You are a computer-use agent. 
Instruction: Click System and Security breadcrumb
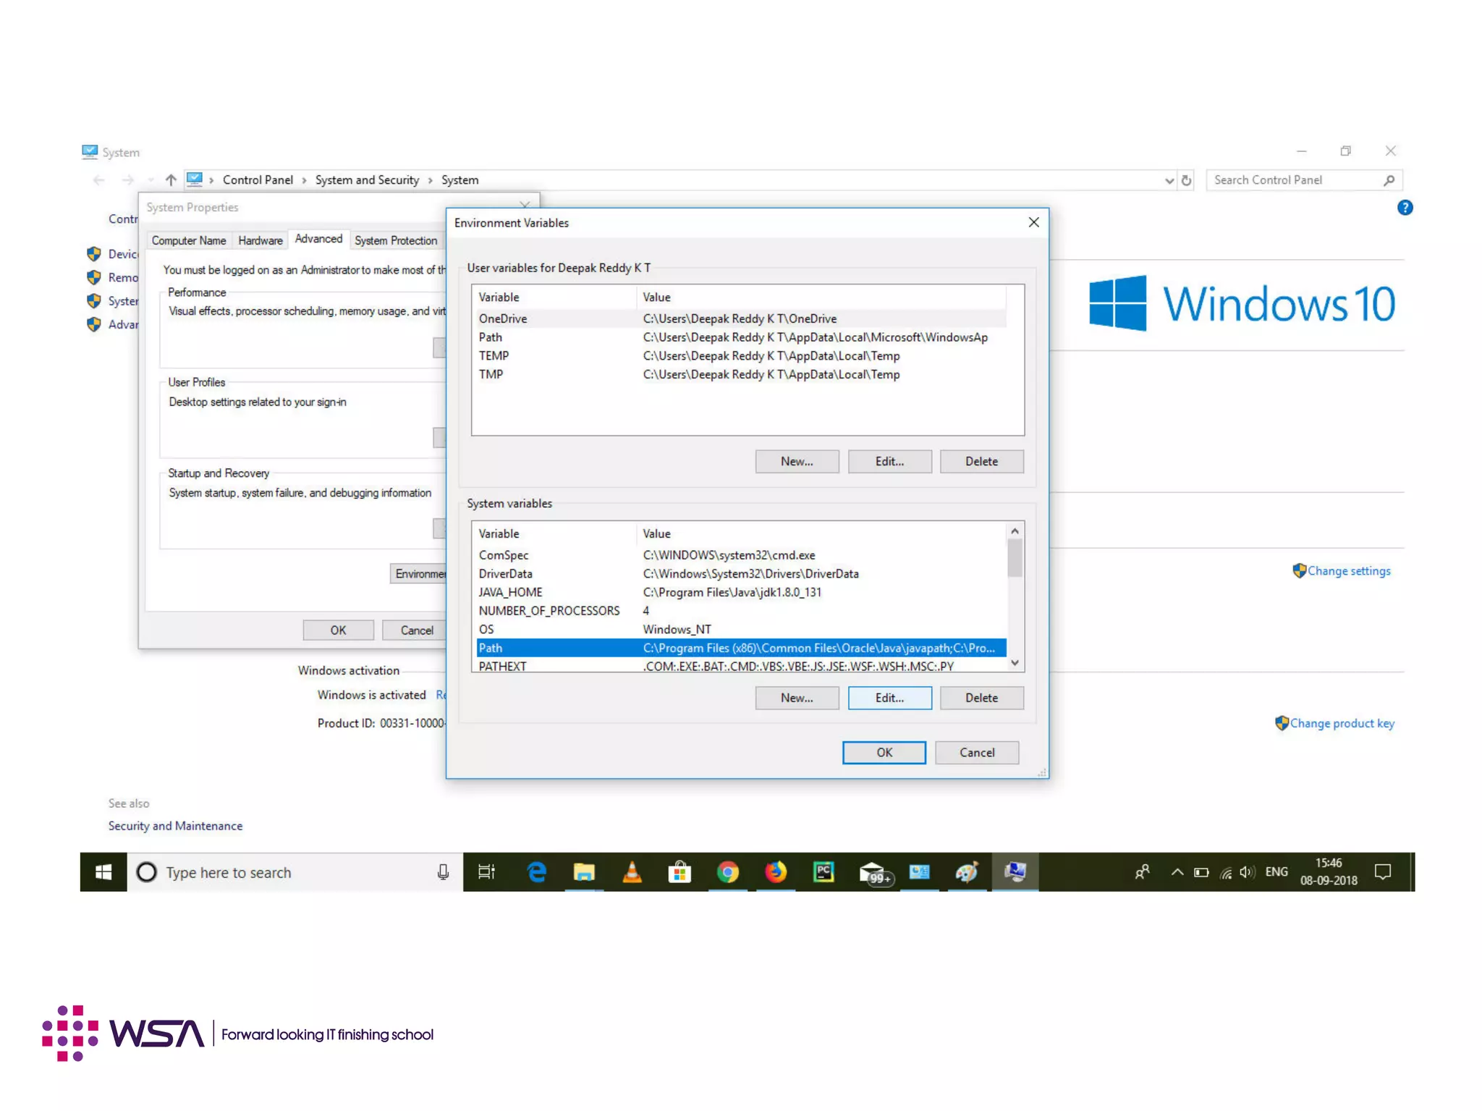pos(367,179)
